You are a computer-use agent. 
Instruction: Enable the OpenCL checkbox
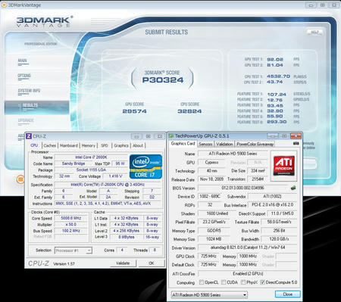tap(201, 282)
